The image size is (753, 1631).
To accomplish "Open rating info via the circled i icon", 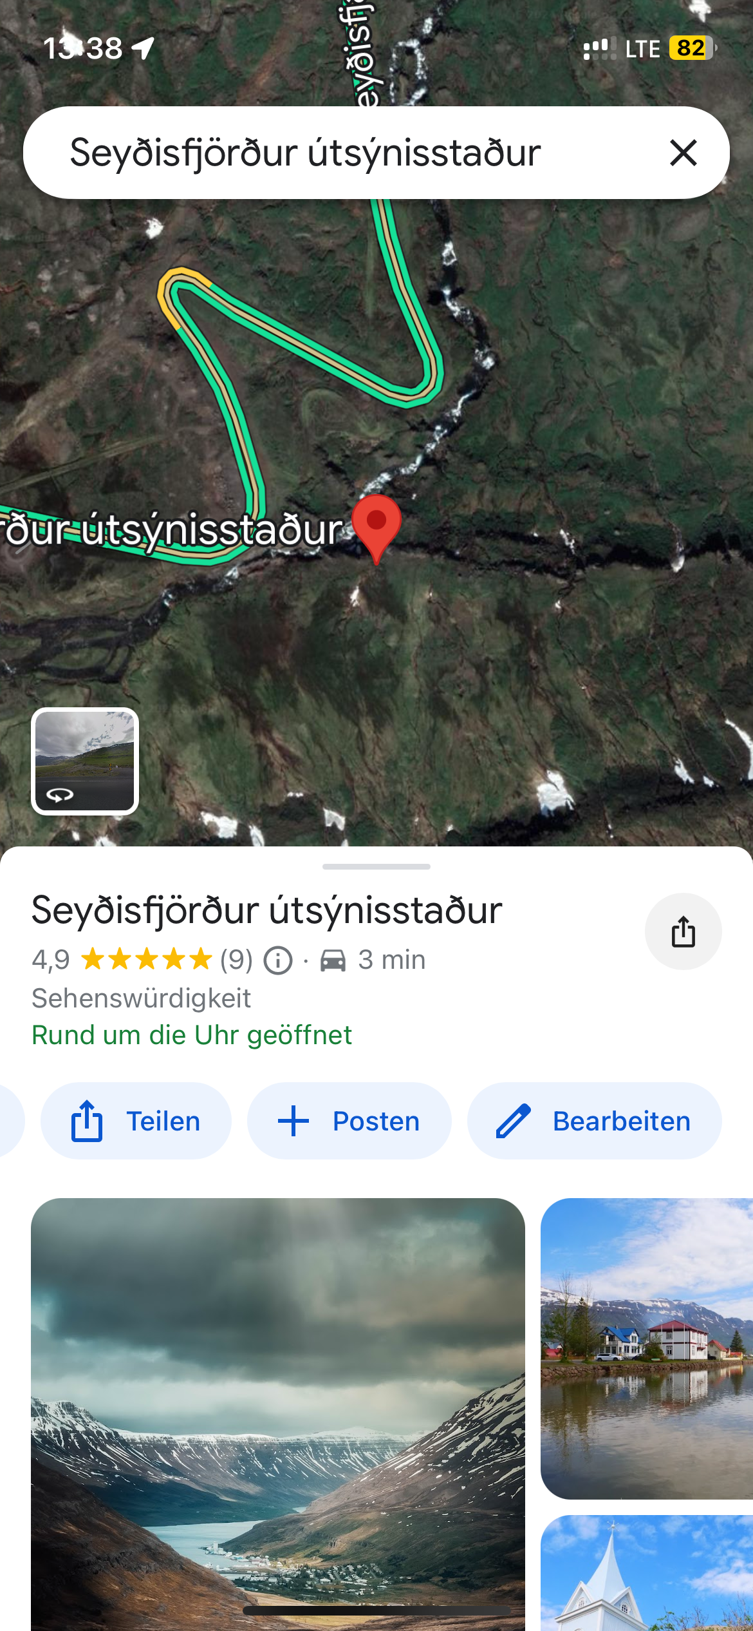I will point(278,960).
